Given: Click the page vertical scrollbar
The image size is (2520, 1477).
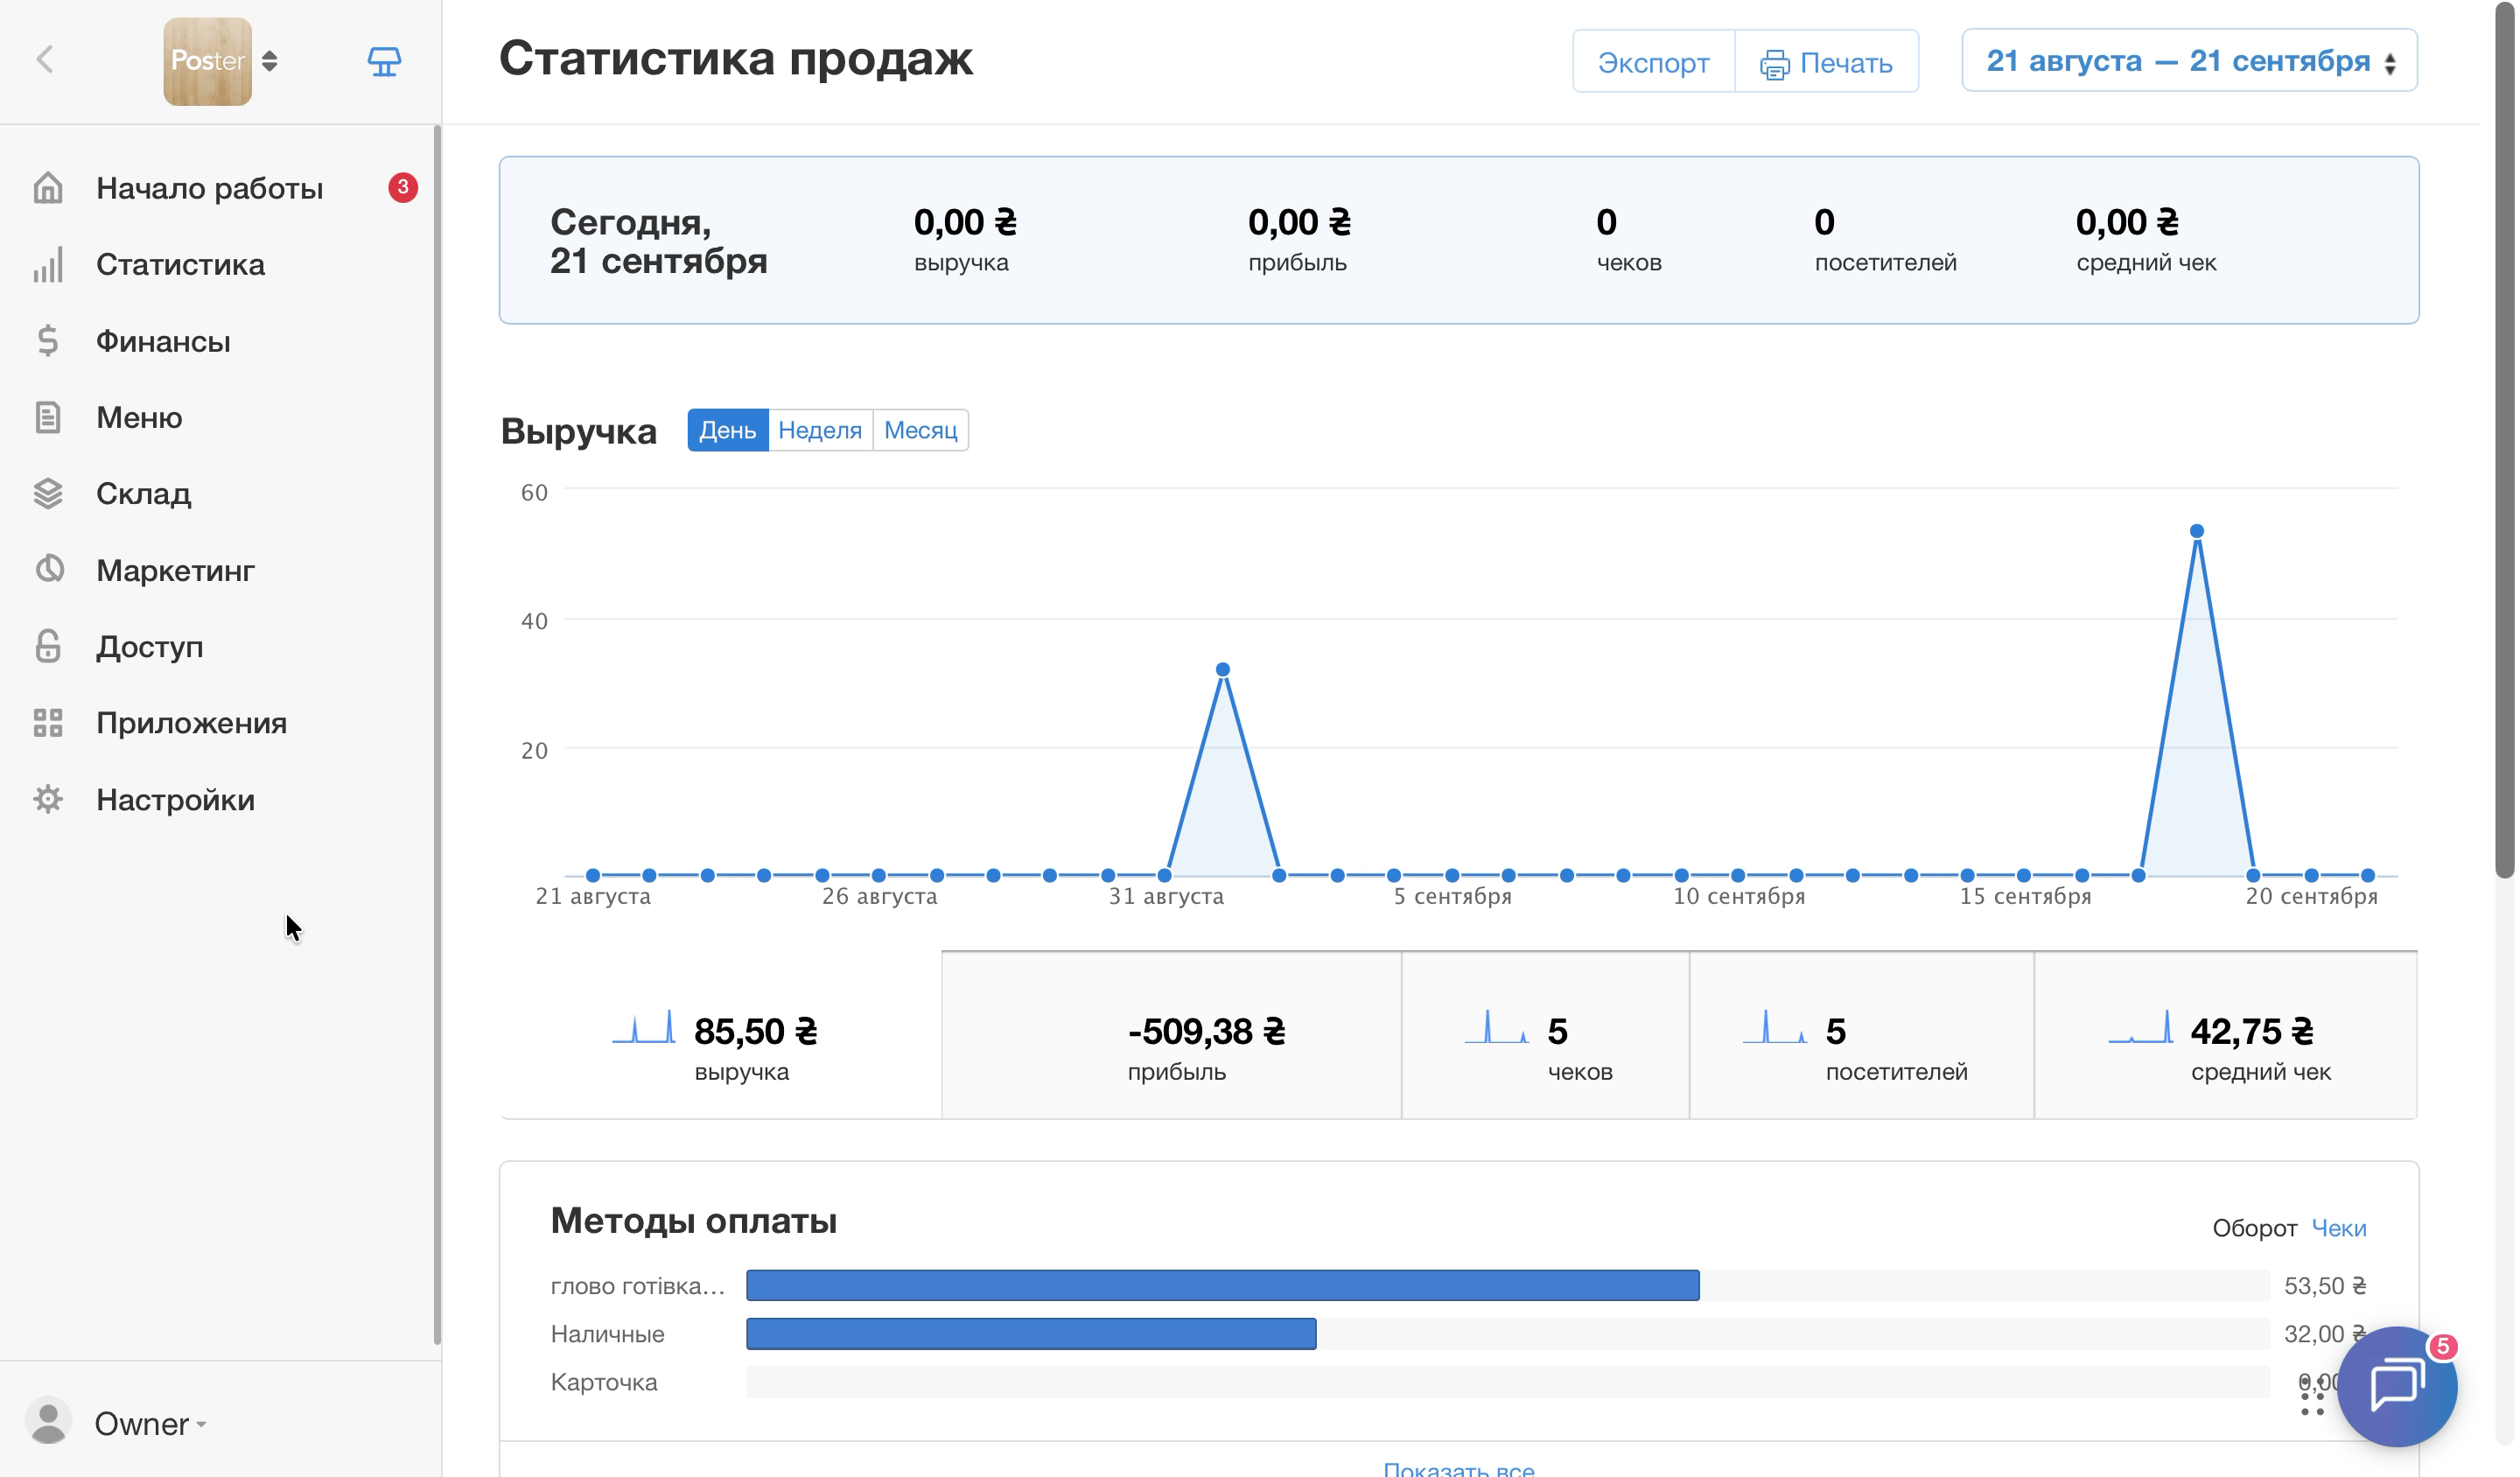Looking at the screenshot, I should click(x=2504, y=440).
